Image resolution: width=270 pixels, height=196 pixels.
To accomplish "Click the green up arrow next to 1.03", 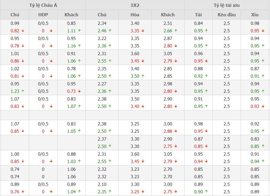I will pos(80,162).
